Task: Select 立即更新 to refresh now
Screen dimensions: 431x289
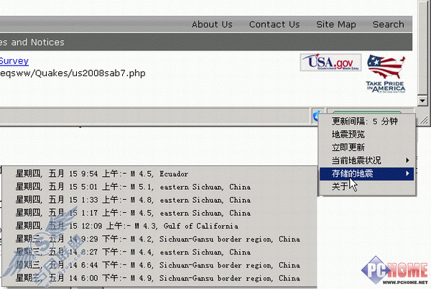Action: pyautogui.click(x=367, y=147)
